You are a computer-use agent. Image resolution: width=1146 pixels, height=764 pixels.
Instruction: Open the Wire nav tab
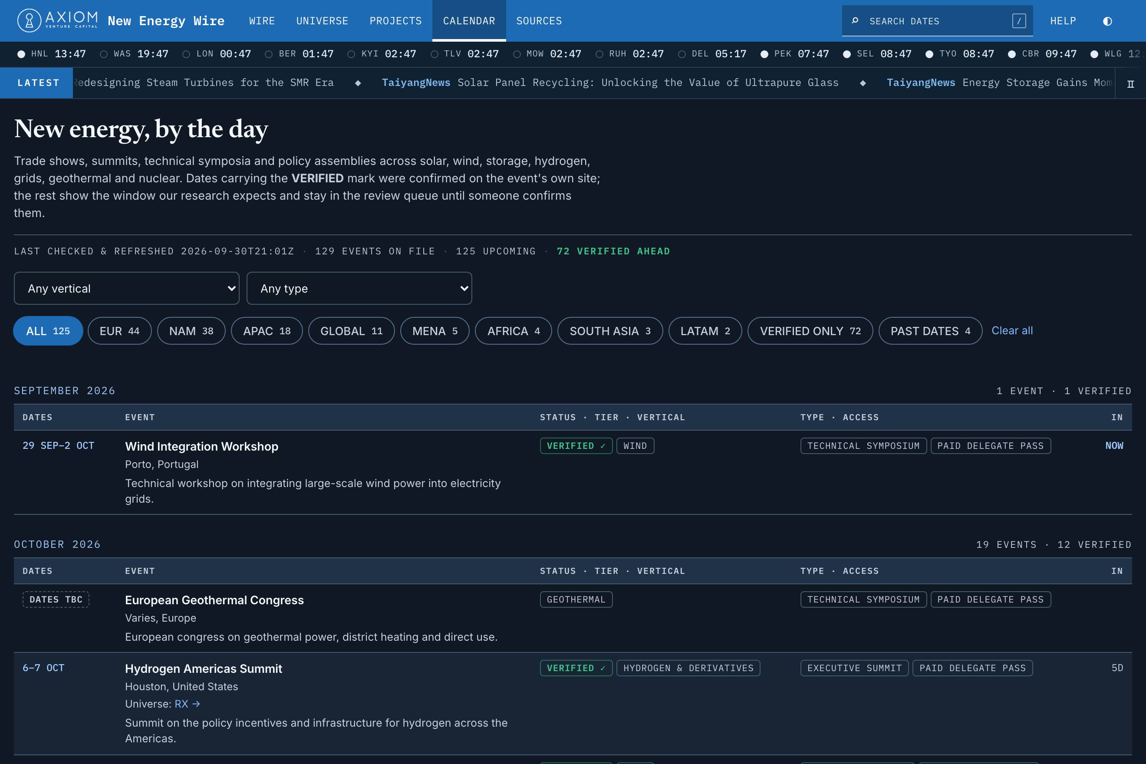click(262, 21)
